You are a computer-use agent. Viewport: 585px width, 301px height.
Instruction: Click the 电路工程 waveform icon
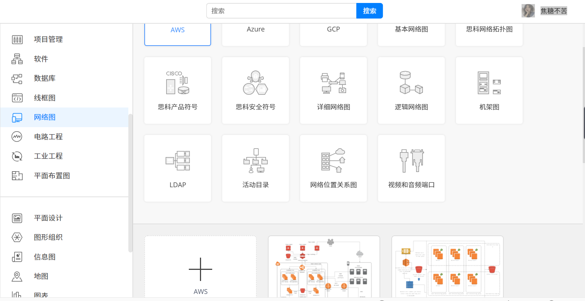tap(17, 137)
